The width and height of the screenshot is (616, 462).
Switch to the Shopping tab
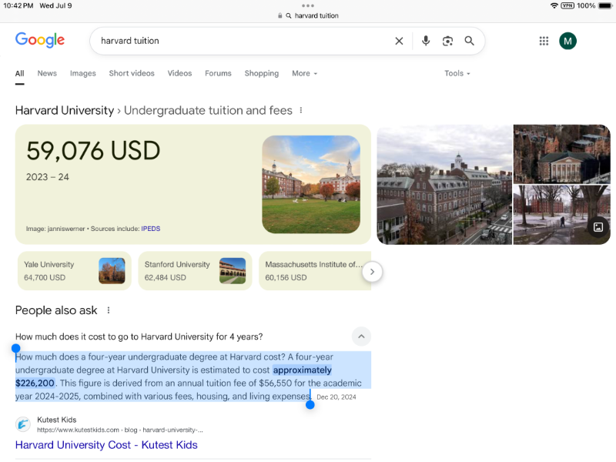tap(262, 73)
